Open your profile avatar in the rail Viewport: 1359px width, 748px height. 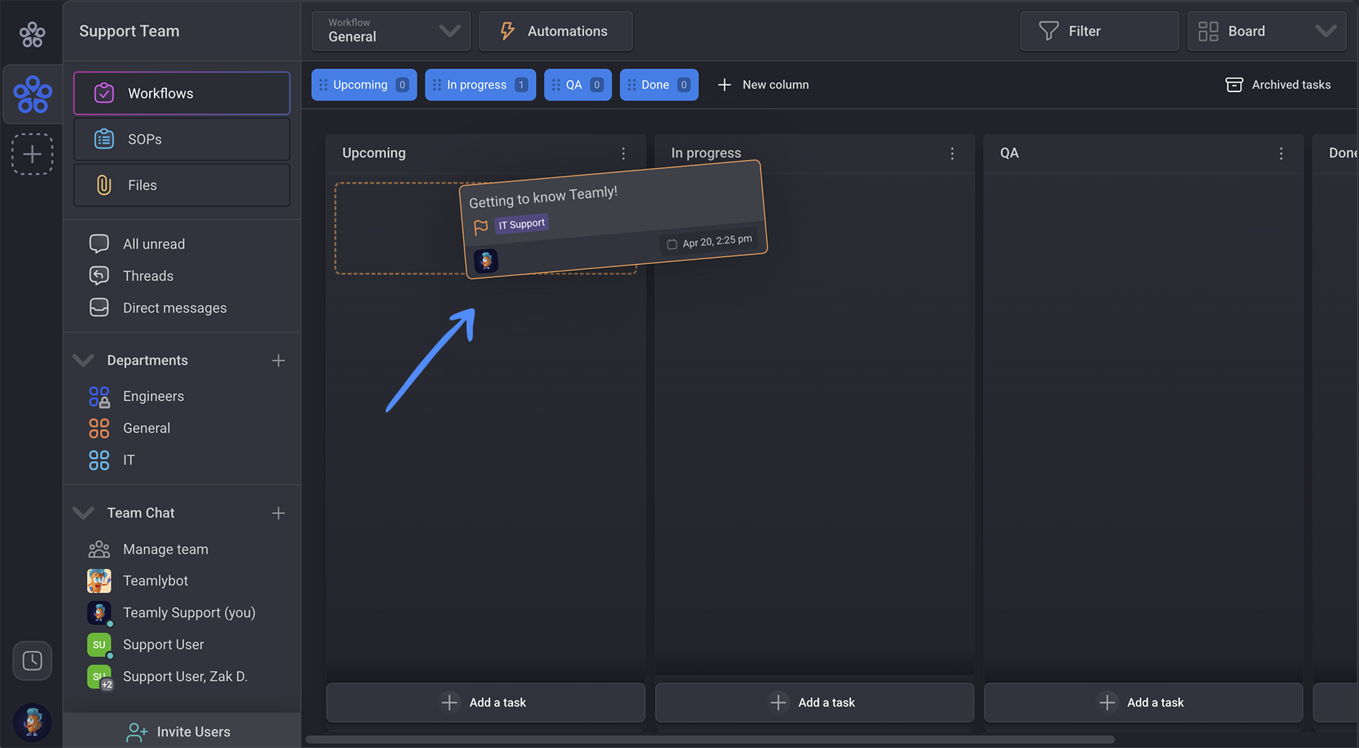(32, 722)
